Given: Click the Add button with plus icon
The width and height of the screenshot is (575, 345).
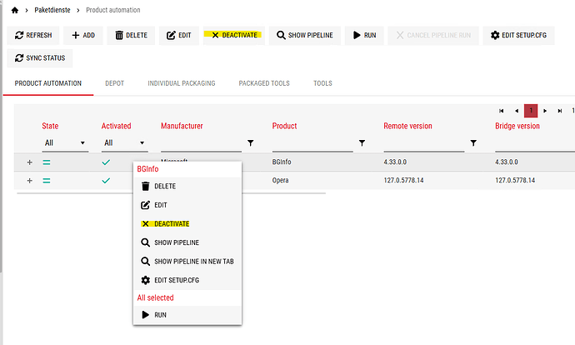Looking at the screenshot, I should click(82, 36).
